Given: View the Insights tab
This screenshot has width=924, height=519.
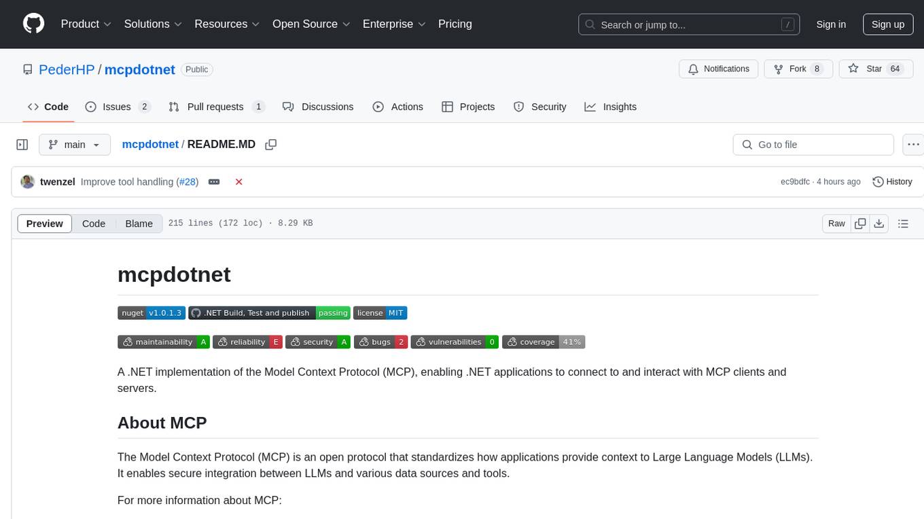Looking at the screenshot, I should tap(611, 107).
